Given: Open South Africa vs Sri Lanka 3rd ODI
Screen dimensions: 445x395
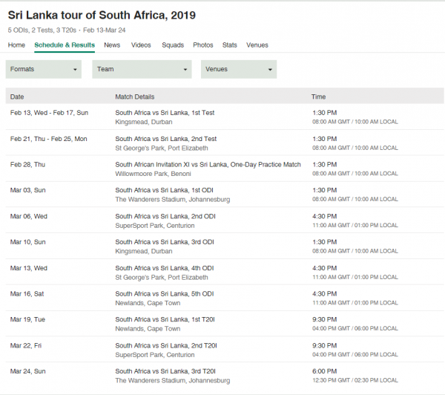Looking at the screenshot, I should [x=165, y=242].
